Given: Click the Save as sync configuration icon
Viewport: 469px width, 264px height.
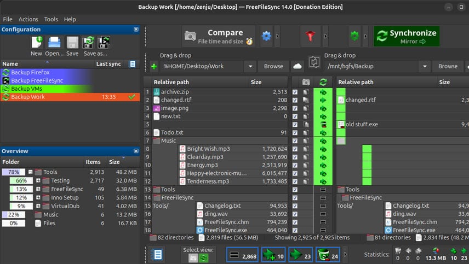Looking at the screenshot, I should (89, 42).
